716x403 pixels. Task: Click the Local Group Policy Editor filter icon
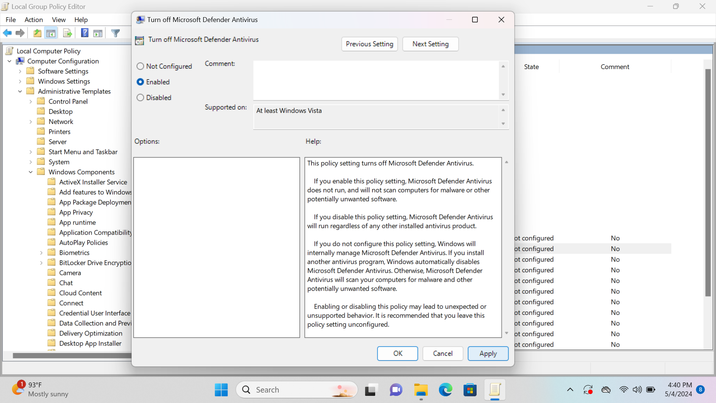pos(116,33)
